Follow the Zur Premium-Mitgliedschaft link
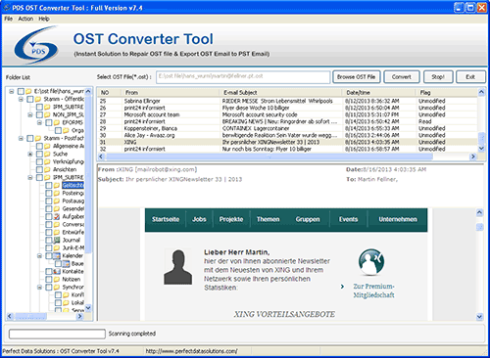Viewport: 490px width, 358px height. tap(373, 291)
